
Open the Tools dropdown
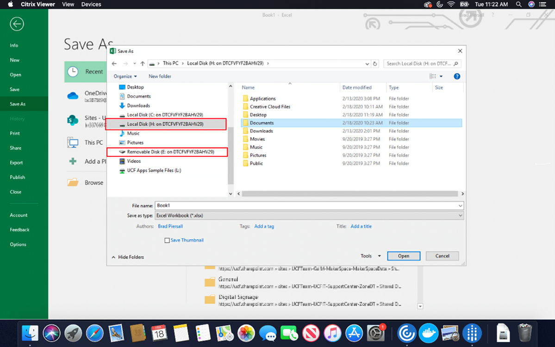click(371, 256)
